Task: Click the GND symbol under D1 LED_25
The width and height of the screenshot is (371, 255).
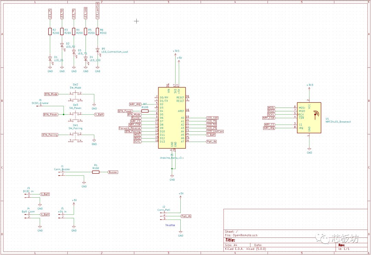Action: [x=50, y=70]
